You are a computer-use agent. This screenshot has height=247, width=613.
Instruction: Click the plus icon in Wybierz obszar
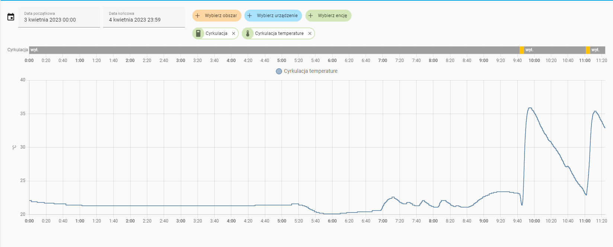(198, 16)
